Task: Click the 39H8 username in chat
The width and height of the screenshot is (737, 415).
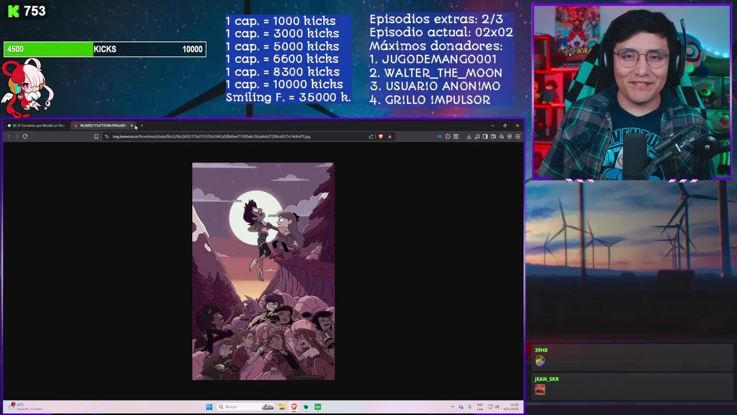Action: click(541, 350)
